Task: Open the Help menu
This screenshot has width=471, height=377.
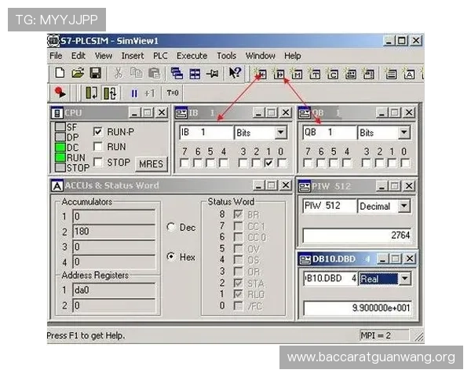Action: [292, 56]
